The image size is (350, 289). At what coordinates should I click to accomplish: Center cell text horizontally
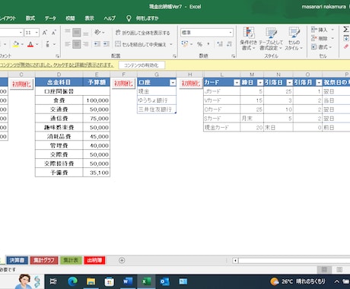(77, 44)
